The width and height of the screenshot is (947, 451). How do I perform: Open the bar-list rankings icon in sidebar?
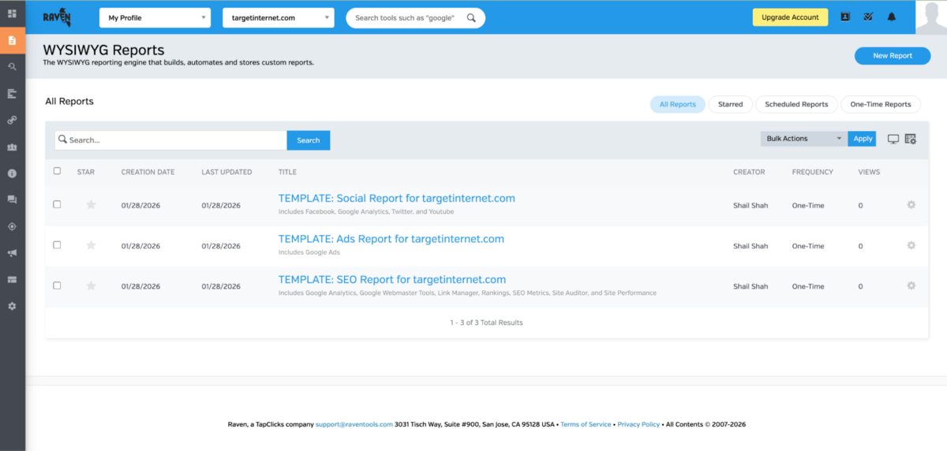coord(12,94)
